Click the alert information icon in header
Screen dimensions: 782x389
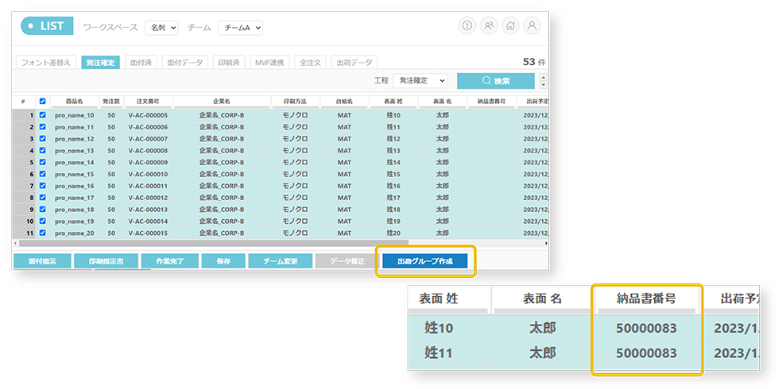pos(467,26)
